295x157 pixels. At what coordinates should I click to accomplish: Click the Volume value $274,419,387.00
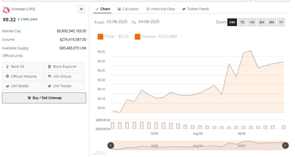click(x=73, y=40)
